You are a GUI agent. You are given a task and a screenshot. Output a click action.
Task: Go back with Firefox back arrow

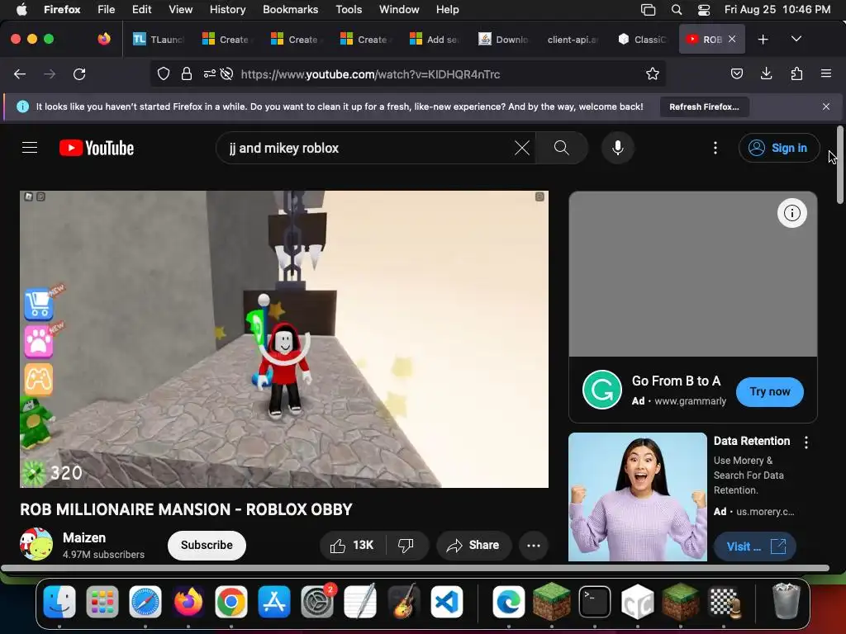[20, 73]
